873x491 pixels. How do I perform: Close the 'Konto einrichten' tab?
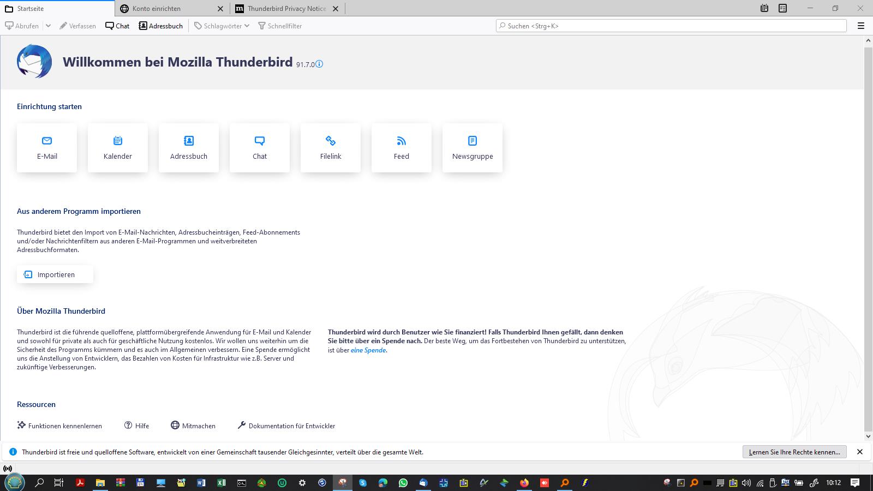click(x=220, y=9)
